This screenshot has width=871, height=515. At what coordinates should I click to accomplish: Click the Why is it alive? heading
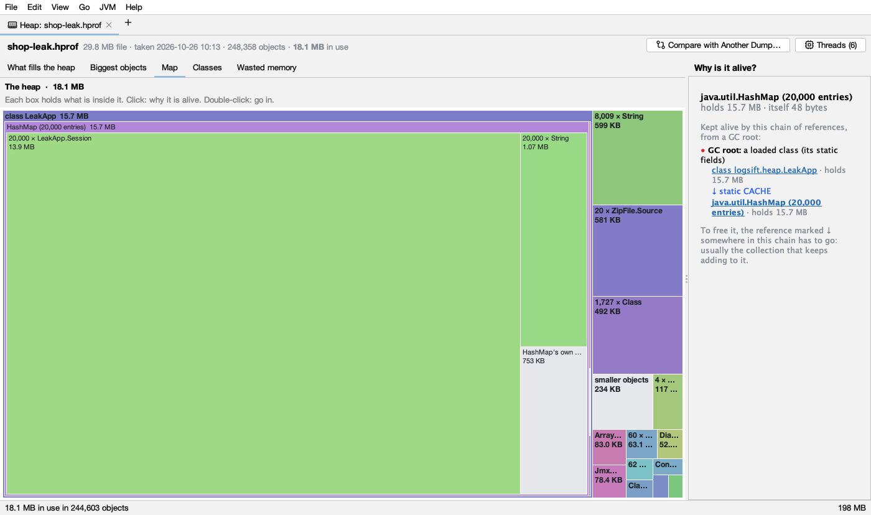click(725, 68)
